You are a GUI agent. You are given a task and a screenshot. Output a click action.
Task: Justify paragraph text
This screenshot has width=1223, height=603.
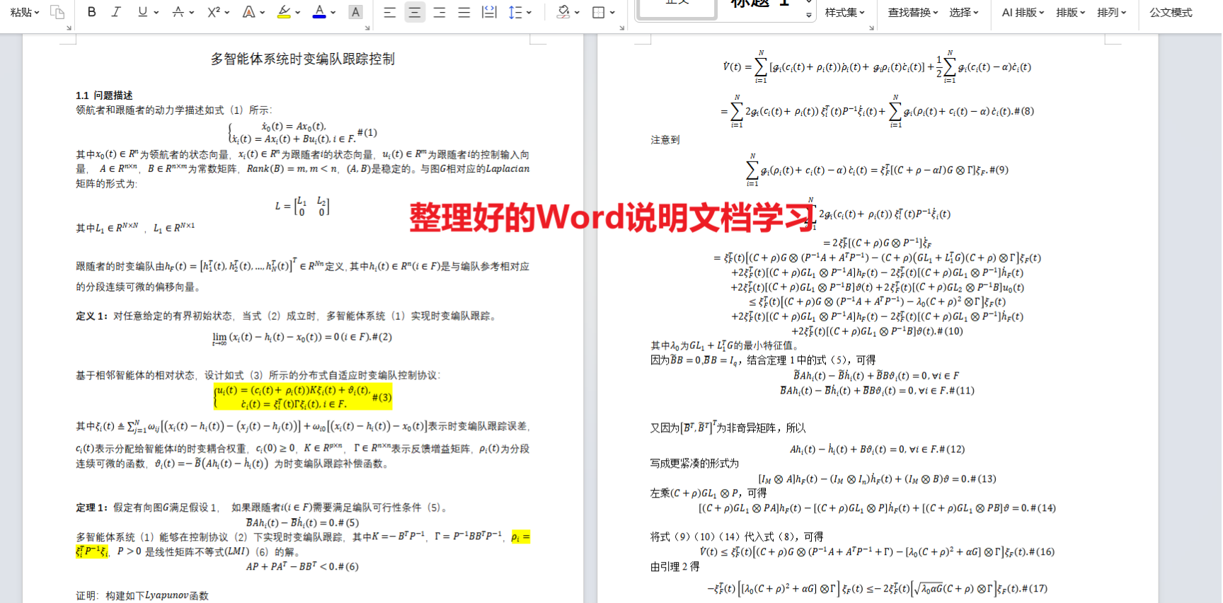pyautogui.click(x=464, y=12)
